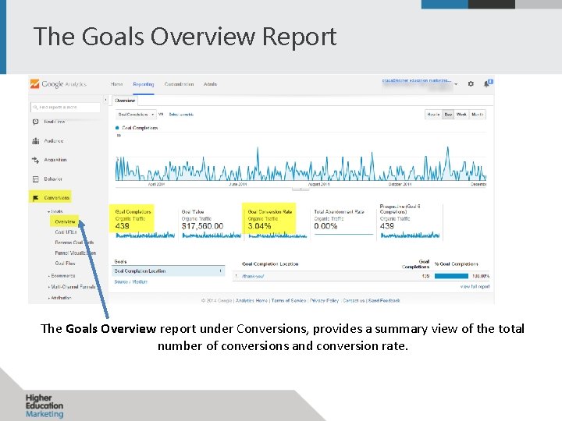Open Acquisition in the sidebar
This screenshot has height=421, width=562.
click(55, 160)
